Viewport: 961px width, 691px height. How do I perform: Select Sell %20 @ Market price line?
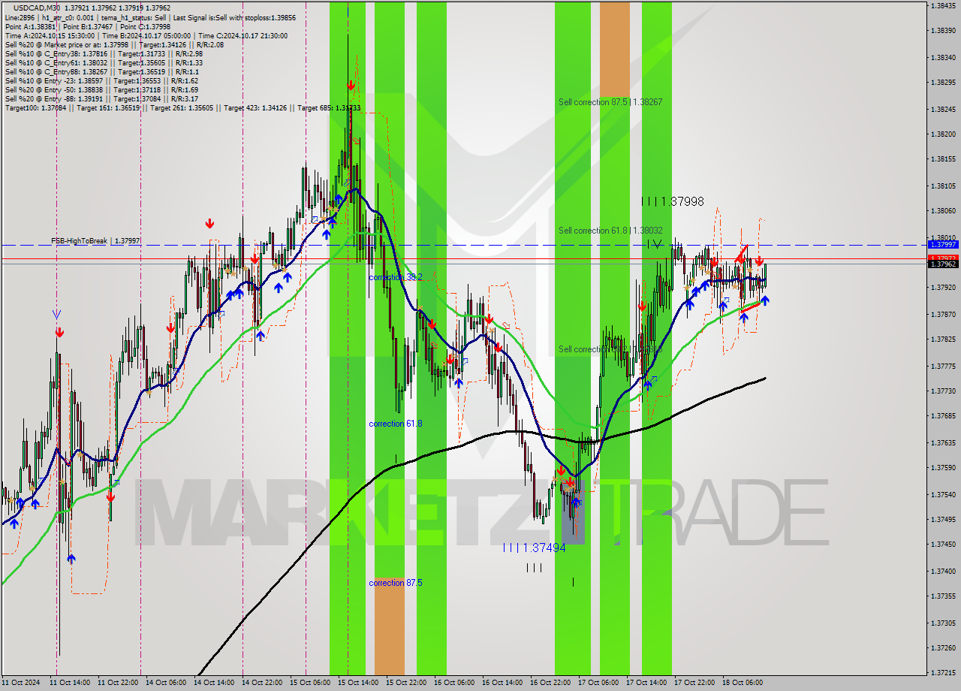[x=114, y=44]
